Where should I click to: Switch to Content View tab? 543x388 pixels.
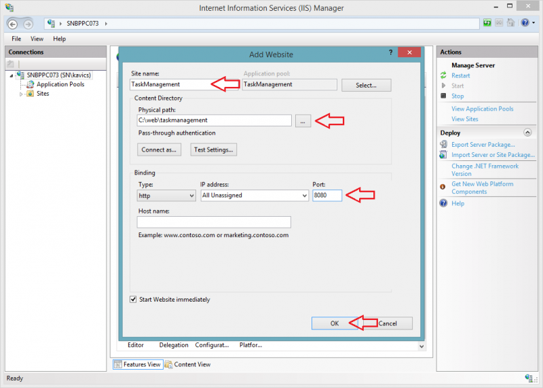188,364
